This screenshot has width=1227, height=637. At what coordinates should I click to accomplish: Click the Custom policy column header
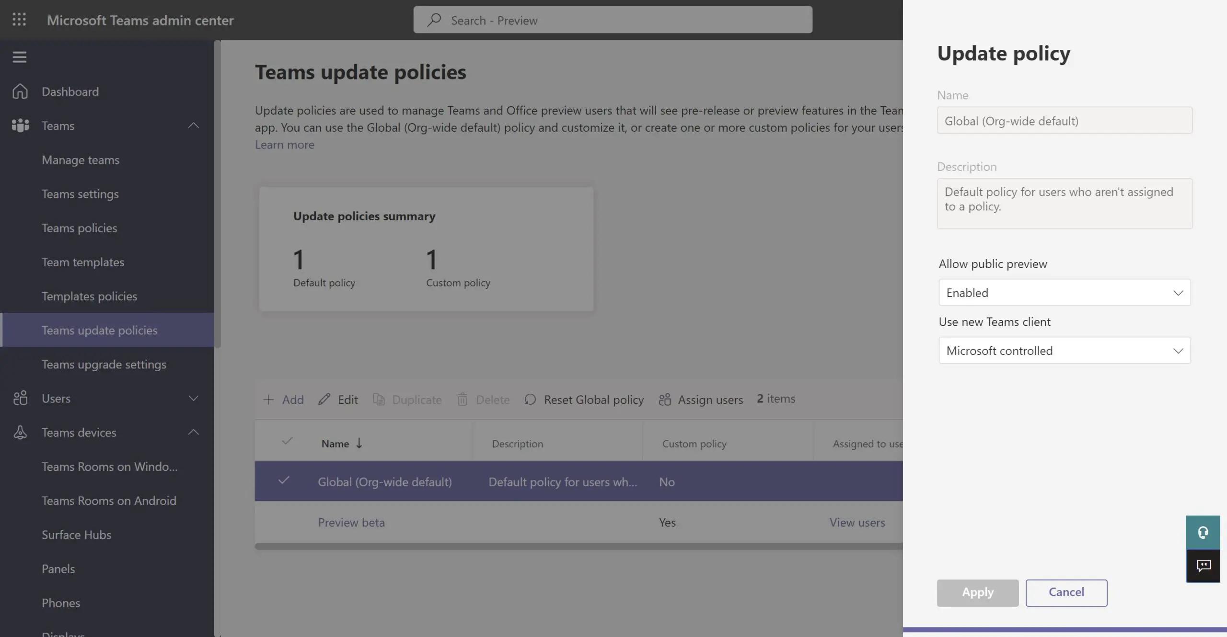695,444
